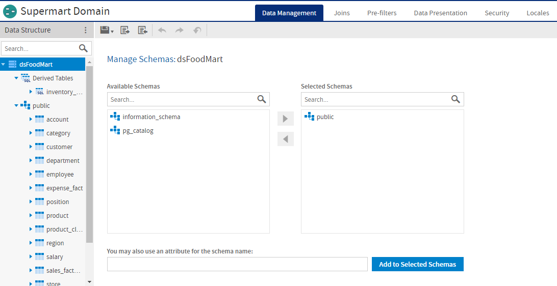Open the Data Structure kebab menu
This screenshot has width=557, height=286.
click(x=85, y=30)
